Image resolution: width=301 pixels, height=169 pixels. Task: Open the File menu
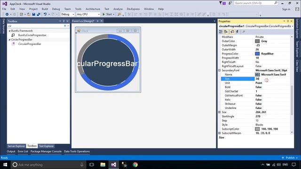(x=4, y=9)
